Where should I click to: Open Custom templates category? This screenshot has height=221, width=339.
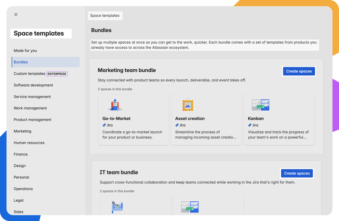coord(30,74)
